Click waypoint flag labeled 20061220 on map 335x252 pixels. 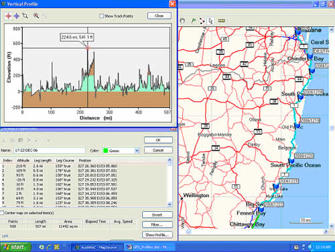coord(291,160)
